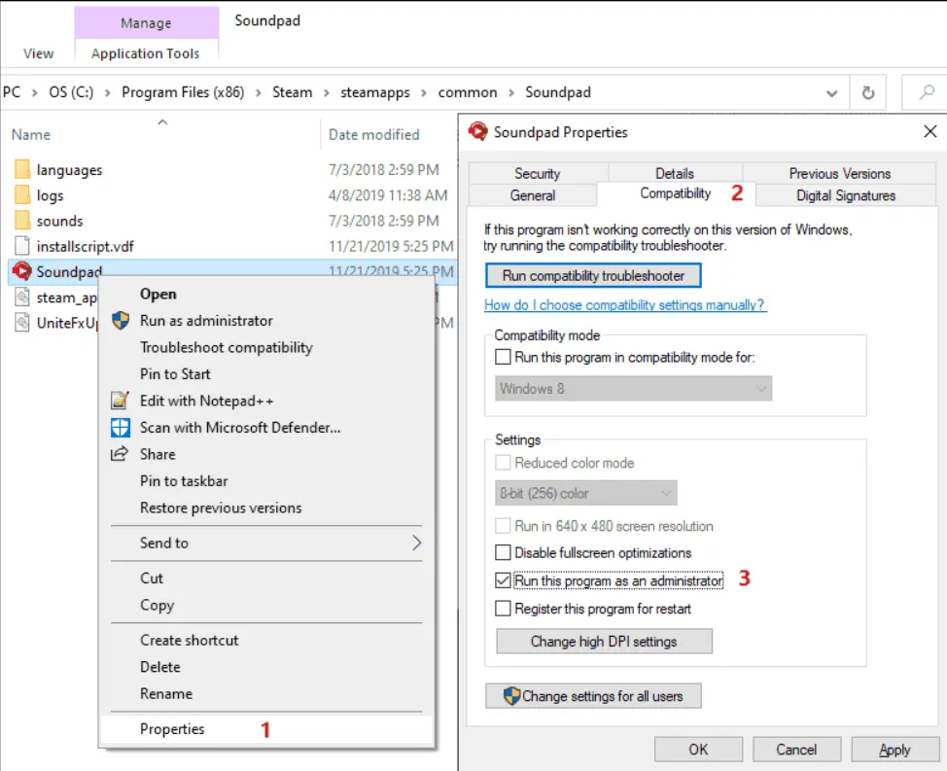Check Register this program for restart
This screenshot has width=947, height=771.
coord(503,608)
